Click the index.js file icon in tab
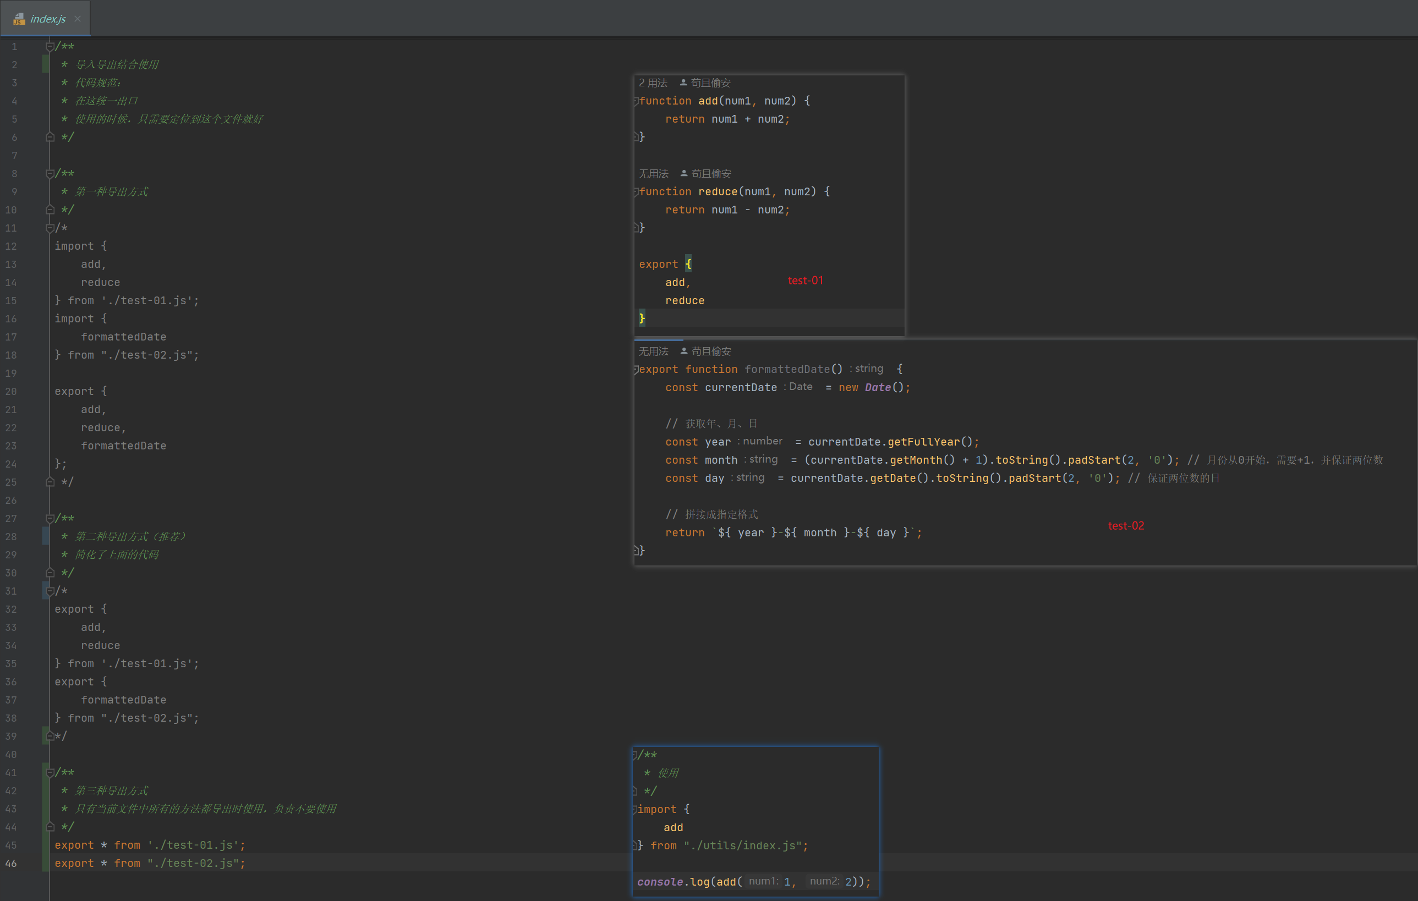 click(x=19, y=19)
